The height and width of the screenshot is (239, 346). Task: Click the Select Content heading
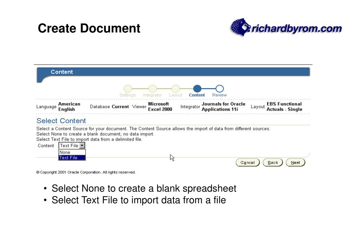pyautogui.click(x=61, y=121)
